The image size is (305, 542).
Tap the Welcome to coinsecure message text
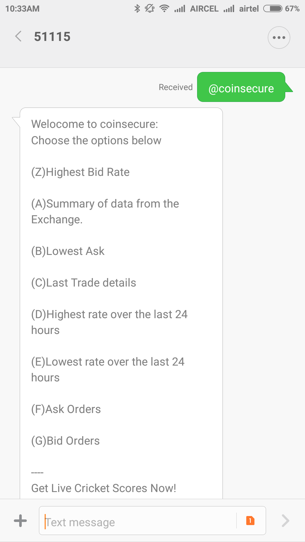[95, 124]
